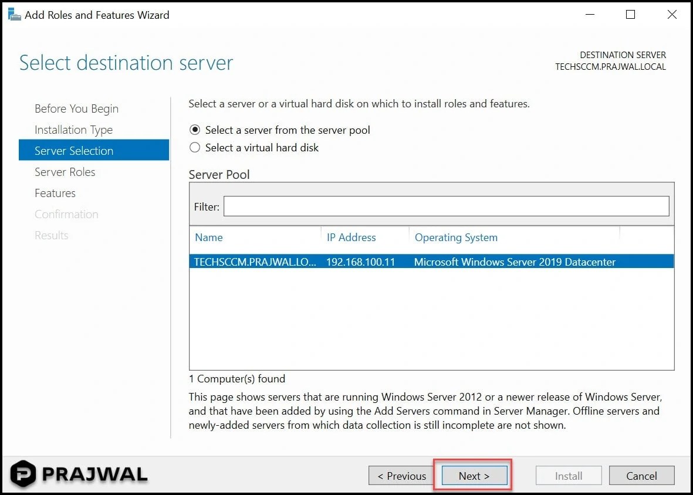Viewport: 693px width, 495px height.
Task: Click Cancel to exit the wizard
Action: click(x=641, y=476)
